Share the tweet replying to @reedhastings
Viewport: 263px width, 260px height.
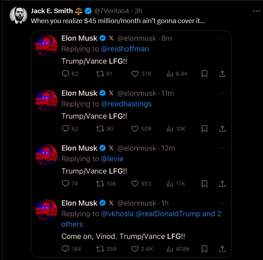(x=222, y=129)
